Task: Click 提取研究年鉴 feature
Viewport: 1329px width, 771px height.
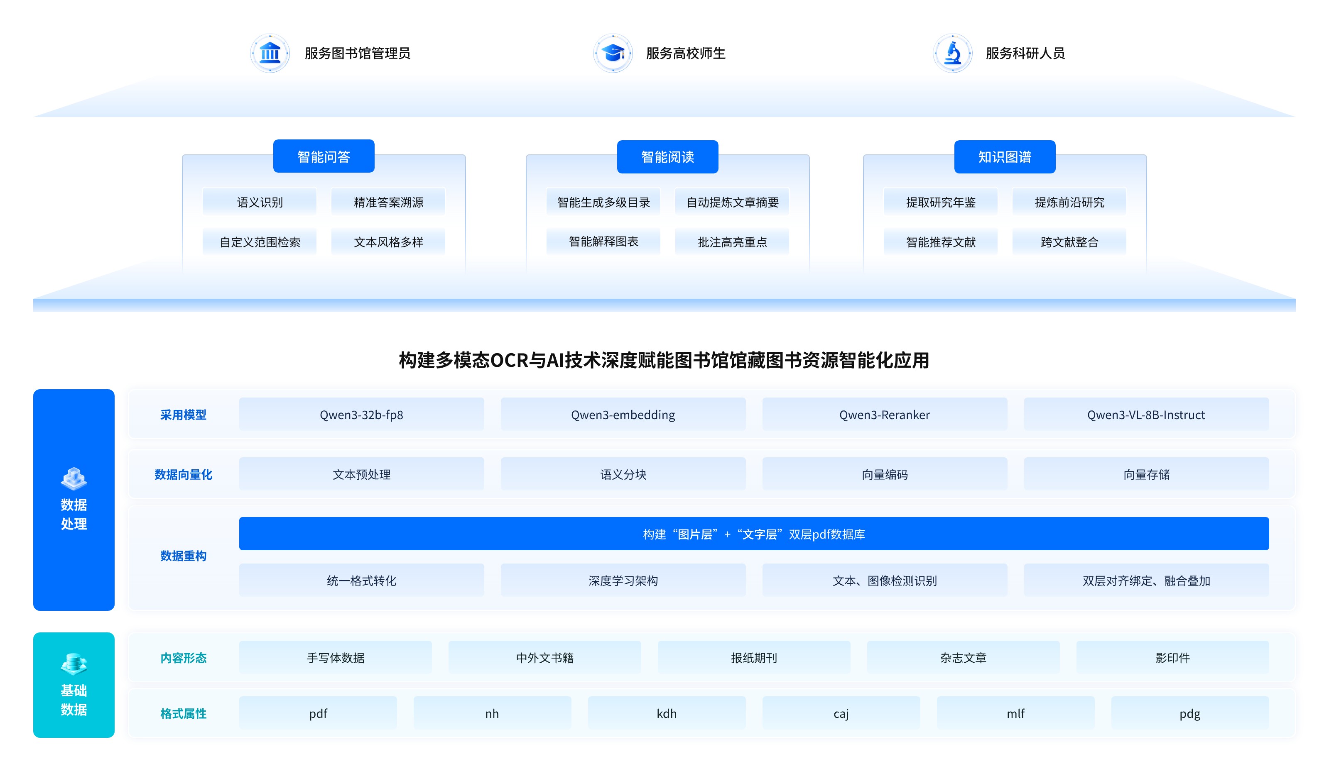Action: pos(940,202)
